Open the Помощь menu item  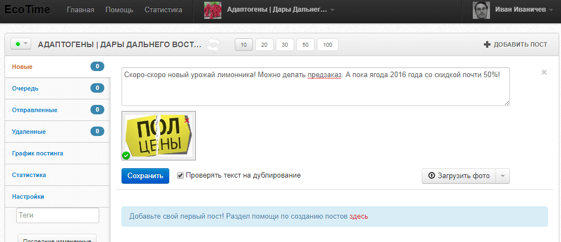[119, 10]
